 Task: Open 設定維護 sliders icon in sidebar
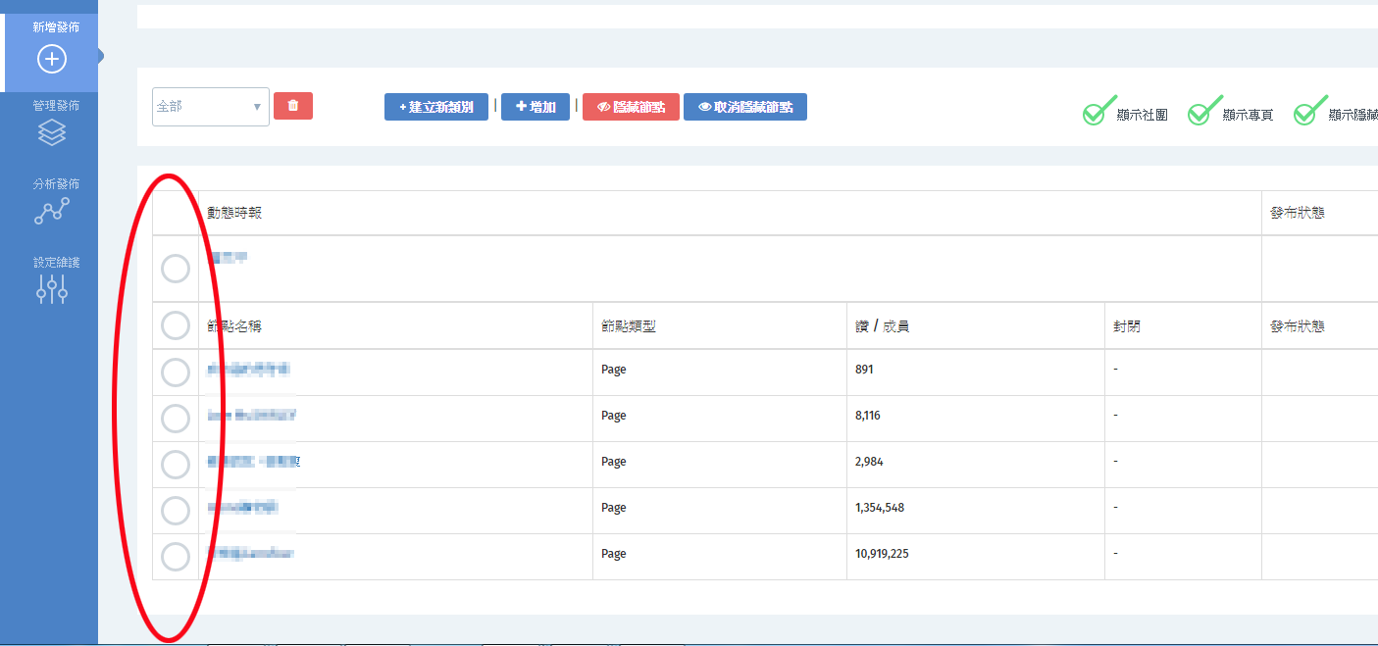51,288
